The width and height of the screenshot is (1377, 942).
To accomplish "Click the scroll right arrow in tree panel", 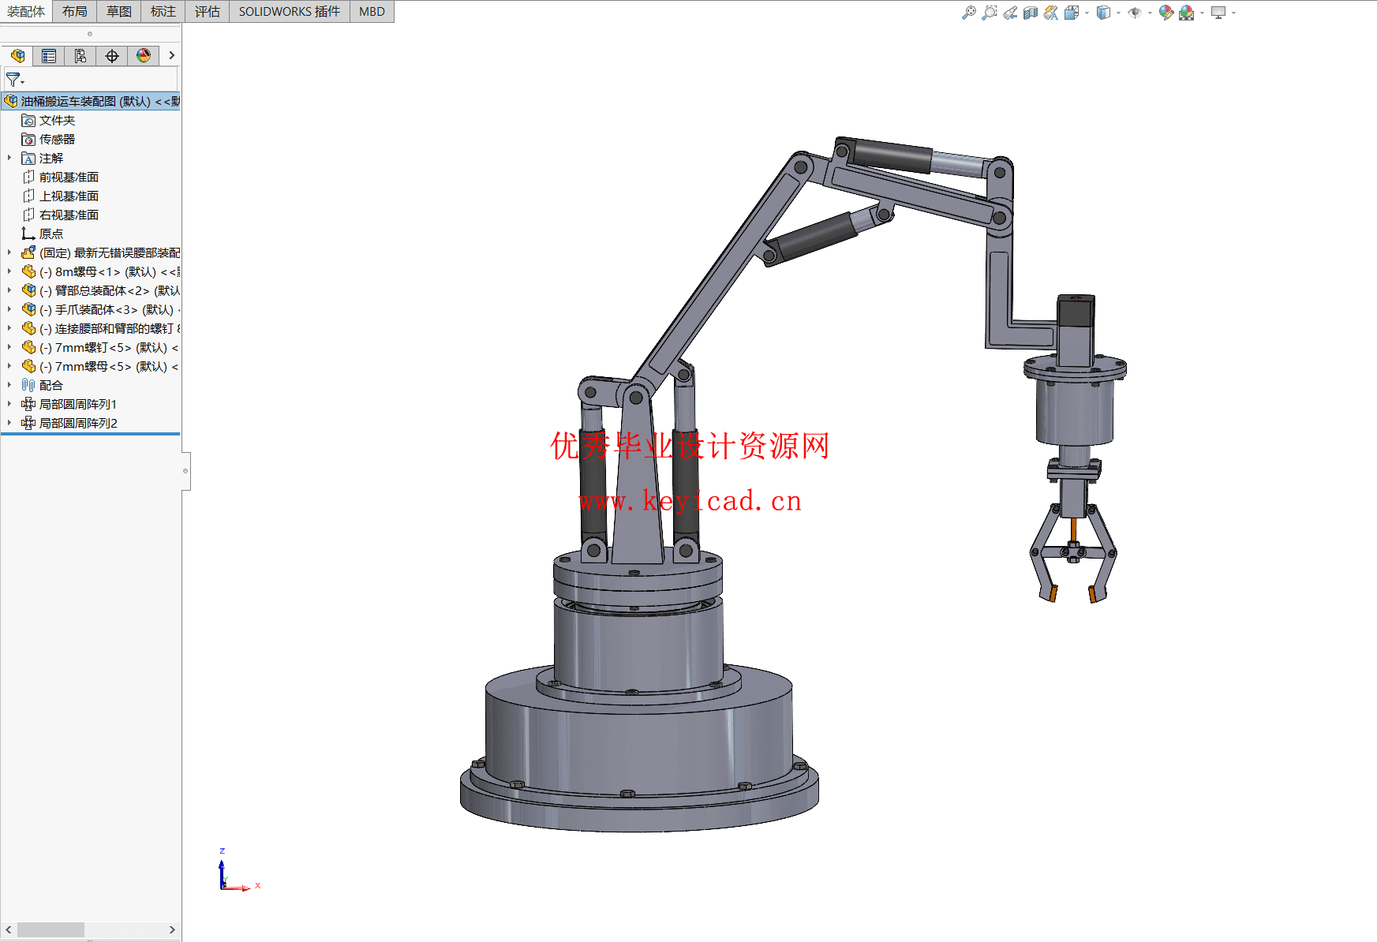I will (172, 930).
